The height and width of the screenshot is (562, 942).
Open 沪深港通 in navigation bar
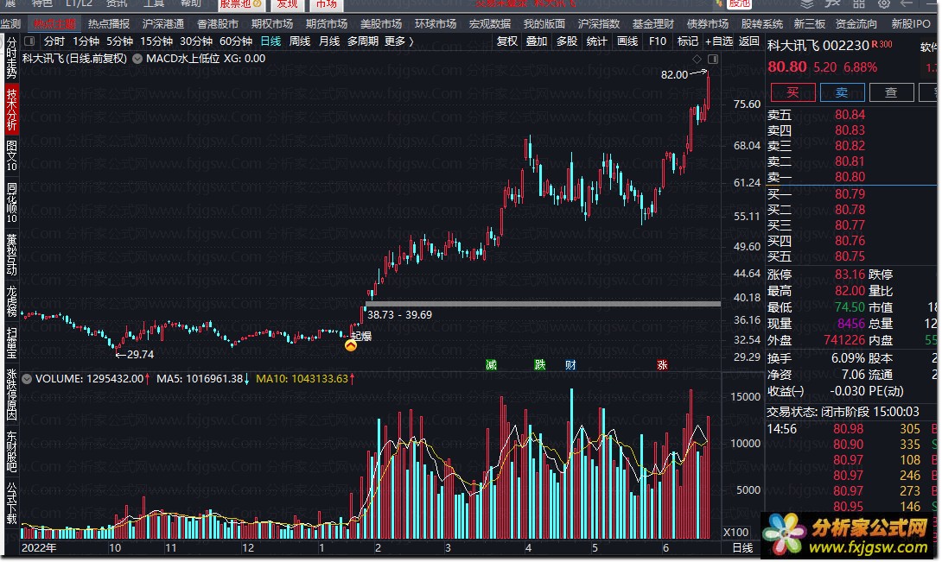[163, 24]
